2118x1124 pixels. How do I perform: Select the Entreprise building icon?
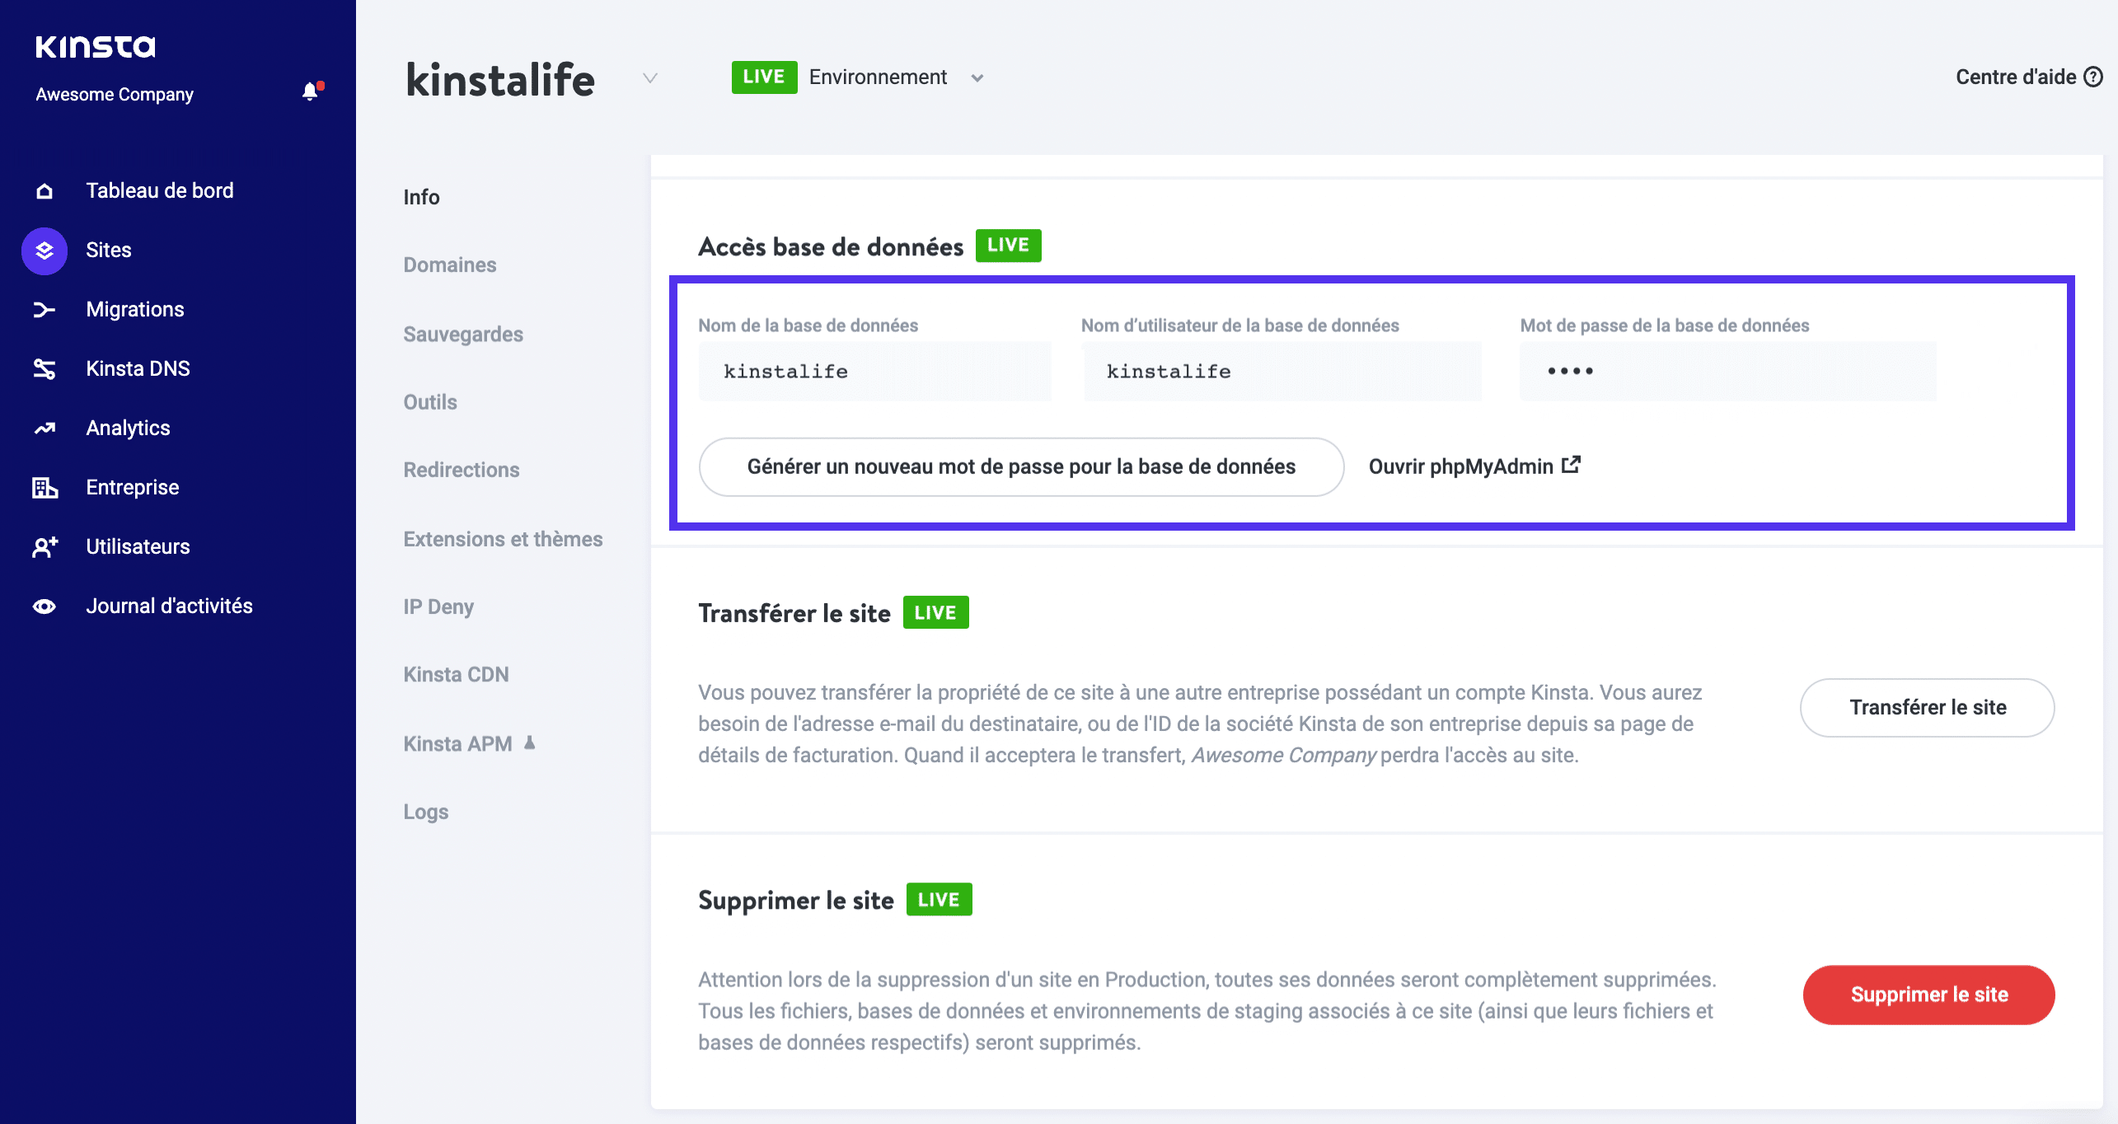43,487
